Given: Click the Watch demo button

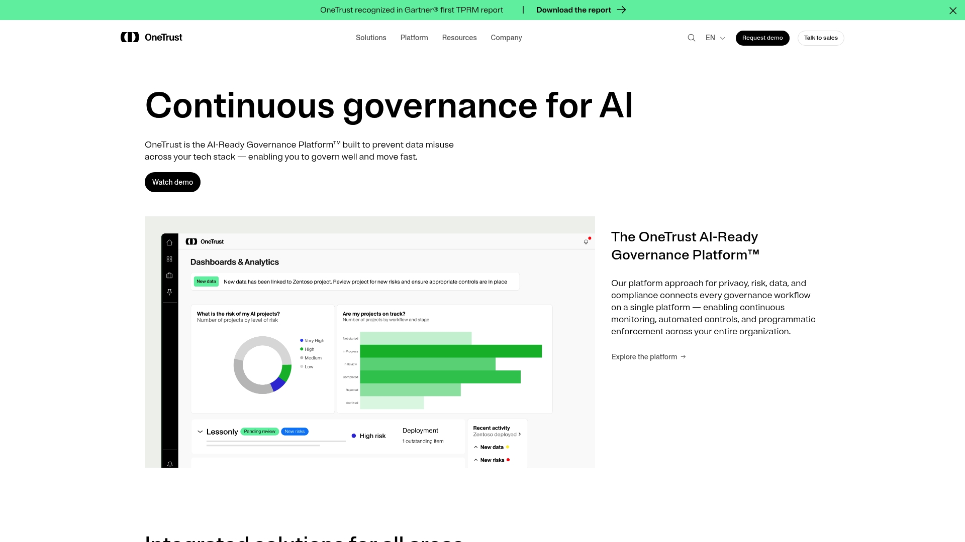Looking at the screenshot, I should 172,182.
